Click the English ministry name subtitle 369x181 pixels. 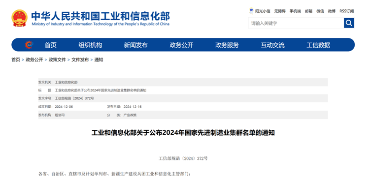pos(100,24)
